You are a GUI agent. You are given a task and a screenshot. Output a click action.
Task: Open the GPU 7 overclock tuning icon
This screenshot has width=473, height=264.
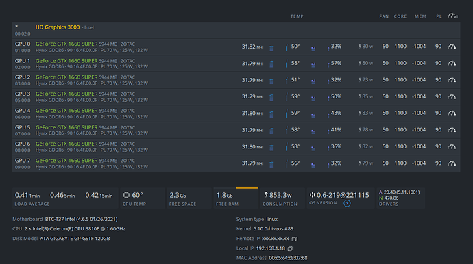[x=452, y=163]
